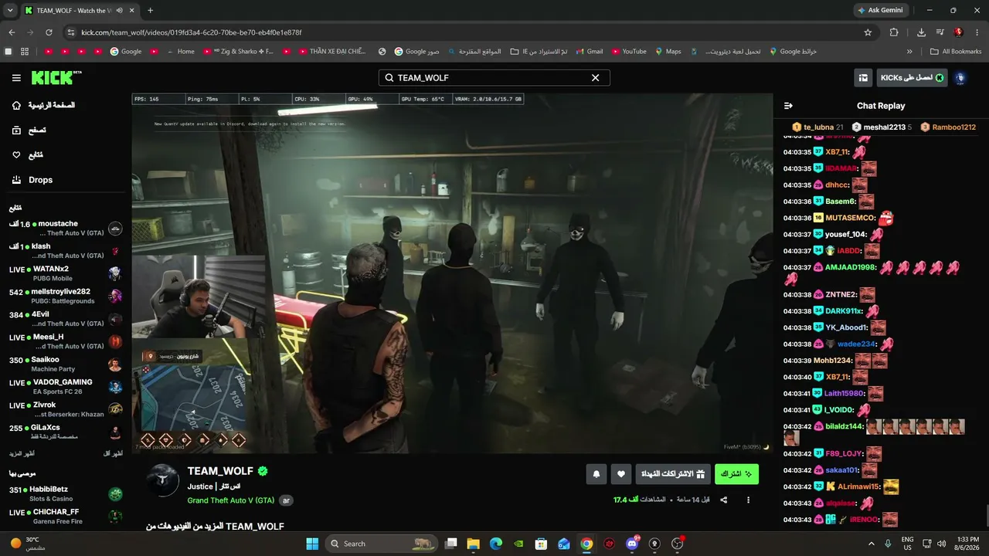The height and width of the screenshot is (556, 989).
Task: Open the moustache channel in sidebar
Action: coord(66,229)
